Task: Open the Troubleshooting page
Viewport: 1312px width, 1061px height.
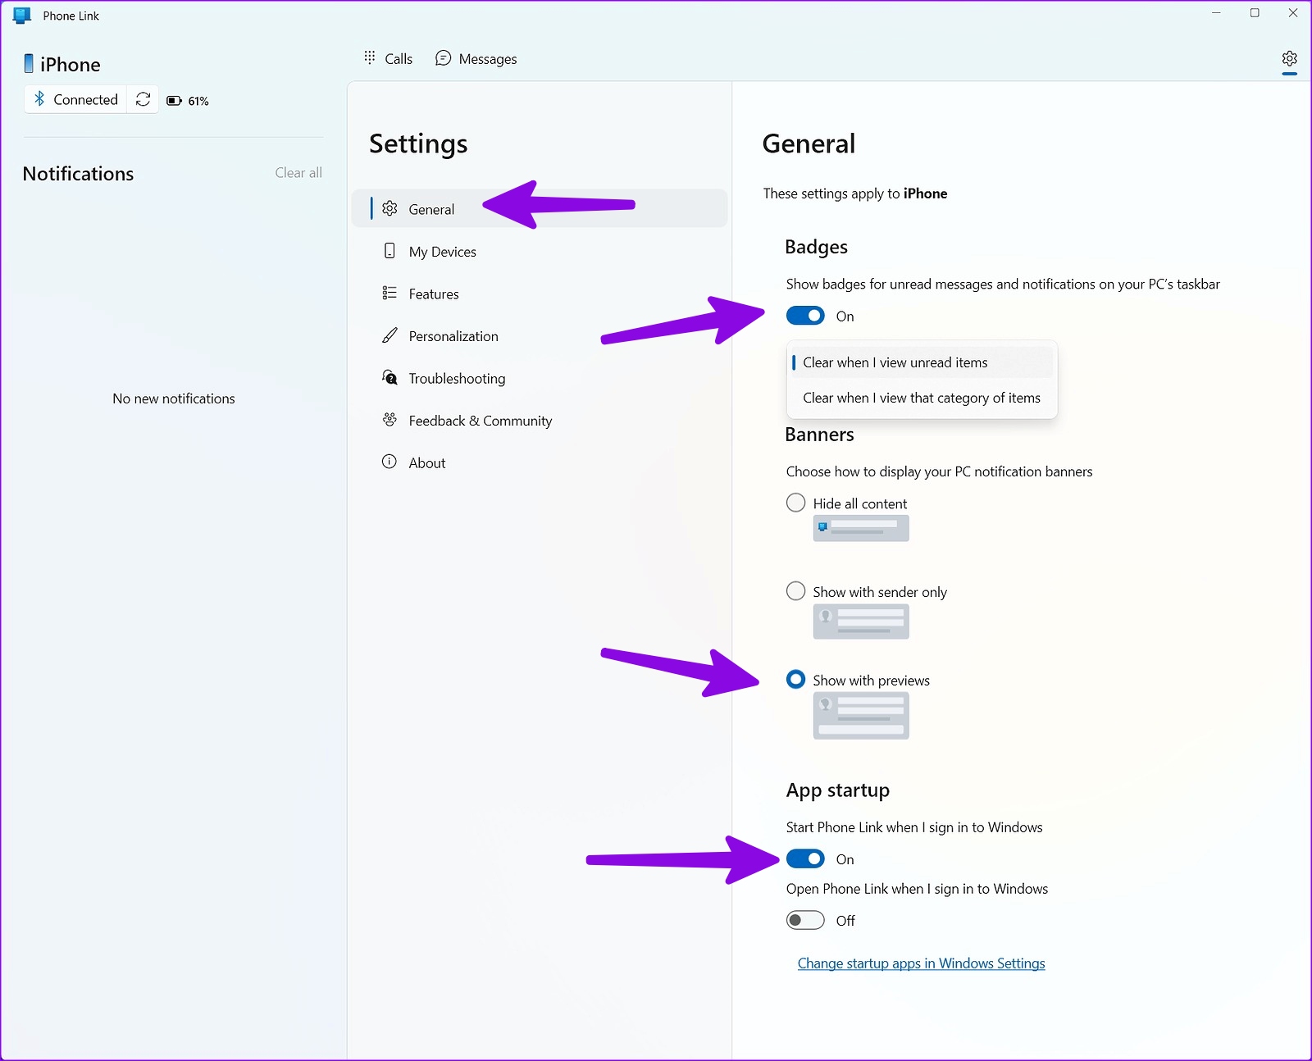Action: tap(540, 378)
